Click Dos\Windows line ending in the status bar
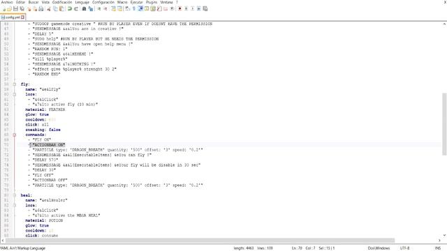The image size is (447, 251). click(379, 248)
